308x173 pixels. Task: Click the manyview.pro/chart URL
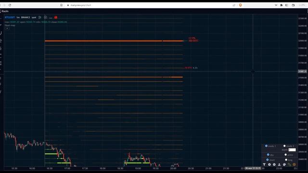80,5
